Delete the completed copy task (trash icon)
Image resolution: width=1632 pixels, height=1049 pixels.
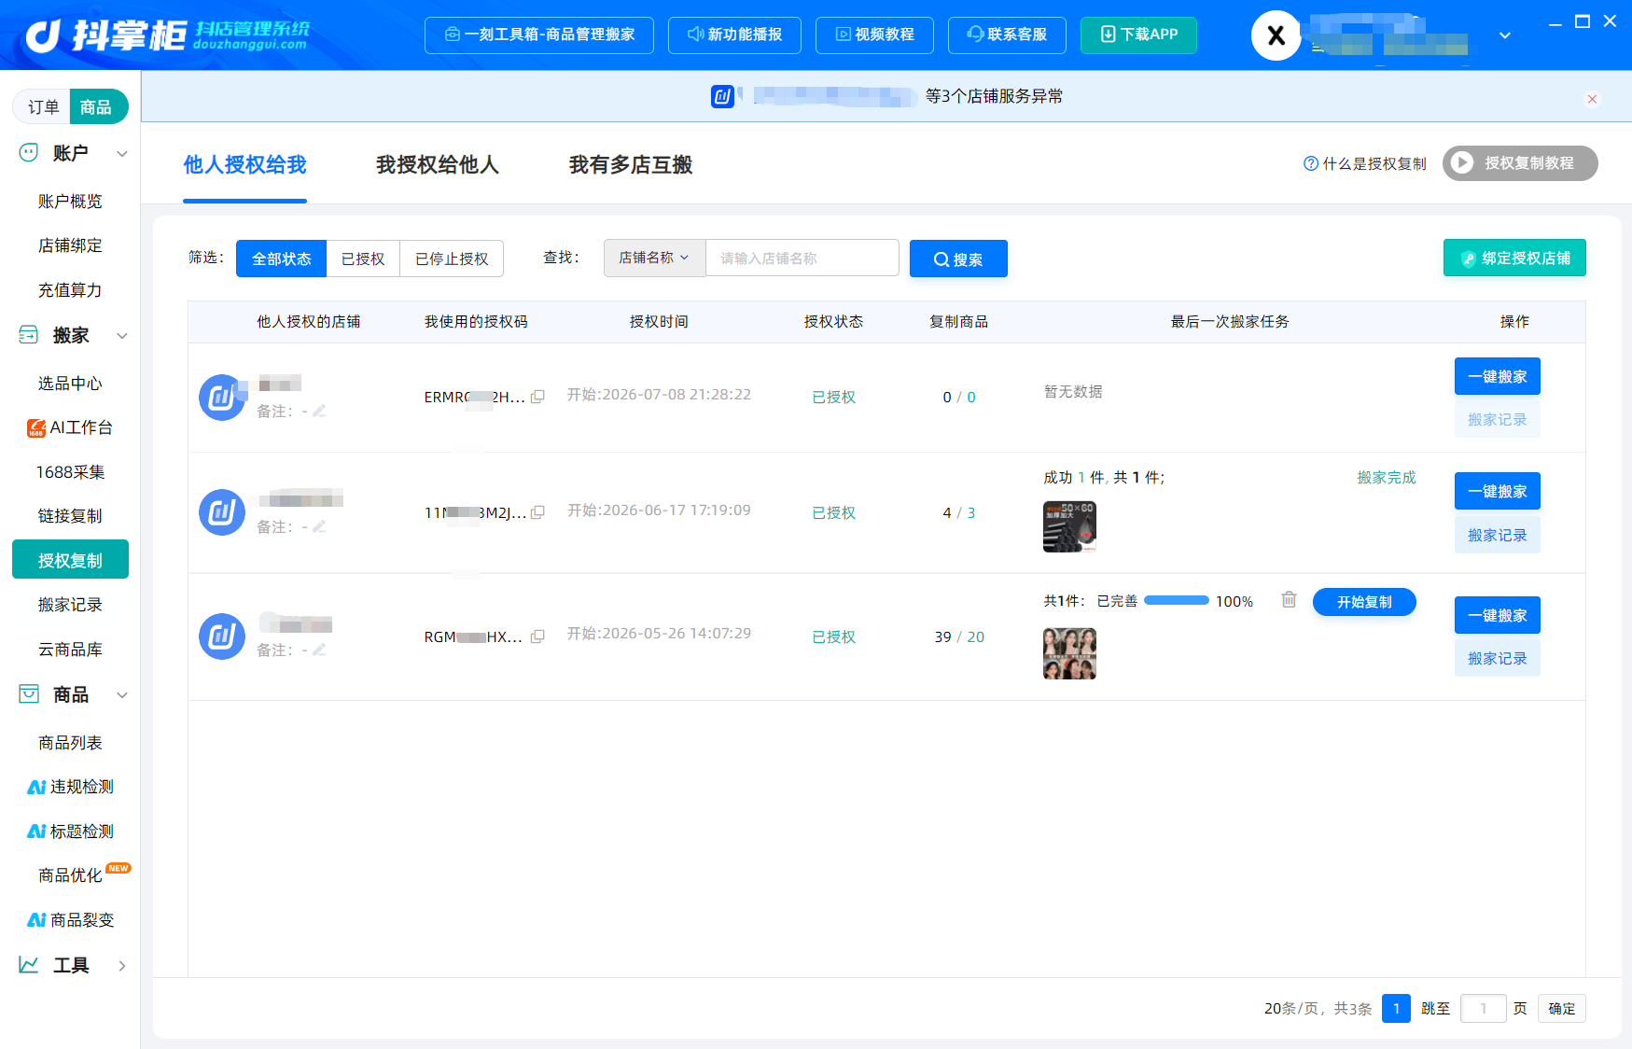1289,599
